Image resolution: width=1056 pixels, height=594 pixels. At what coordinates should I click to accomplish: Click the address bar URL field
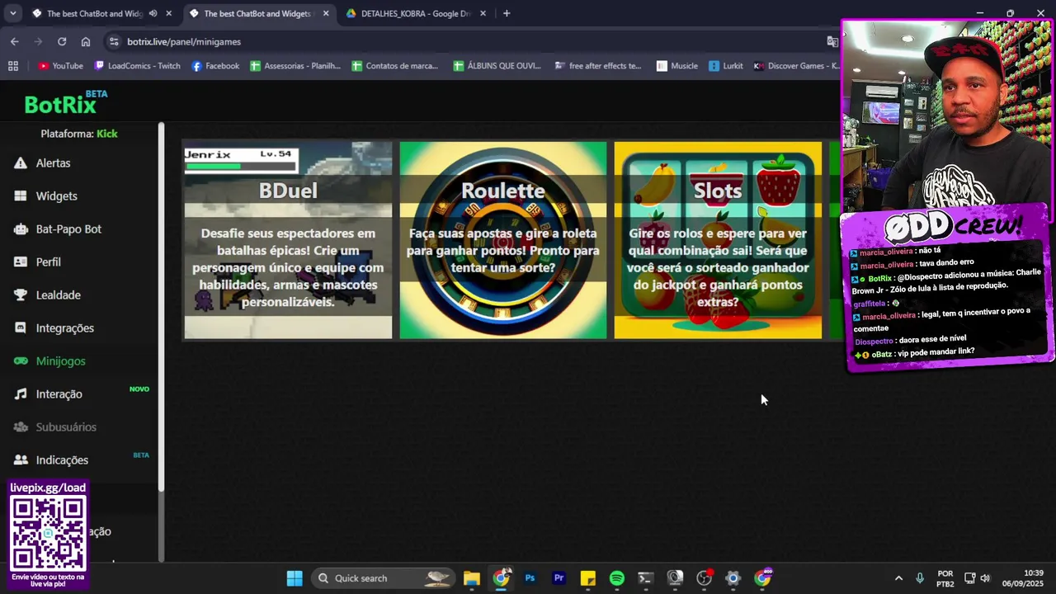[470, 41]
